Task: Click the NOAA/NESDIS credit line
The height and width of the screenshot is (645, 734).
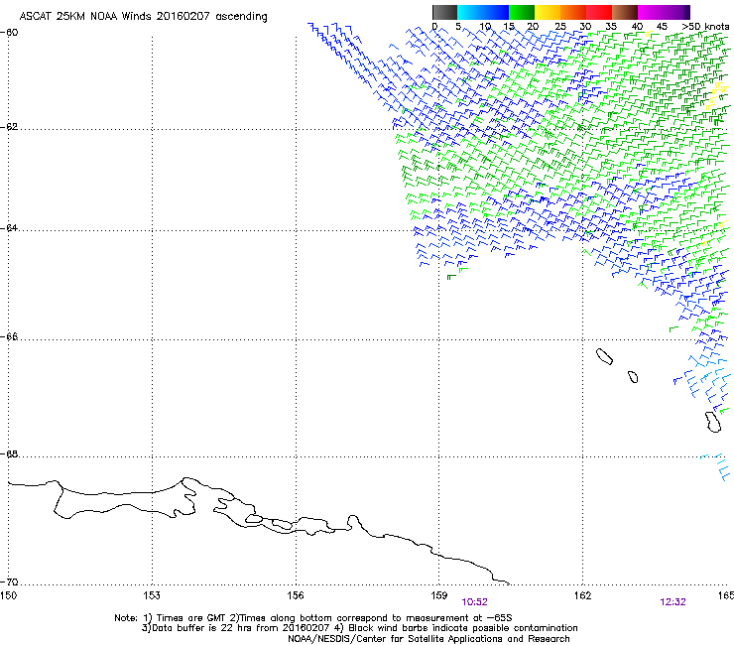Action: click(428, 639)
